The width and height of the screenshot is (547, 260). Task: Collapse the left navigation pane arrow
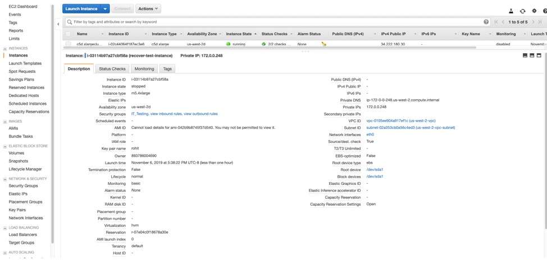coord(58,24)
